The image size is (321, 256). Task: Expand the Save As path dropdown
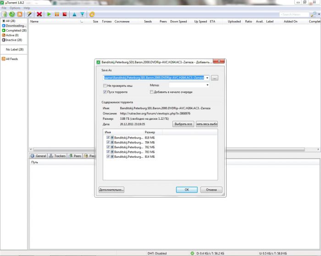pos(207,78)
